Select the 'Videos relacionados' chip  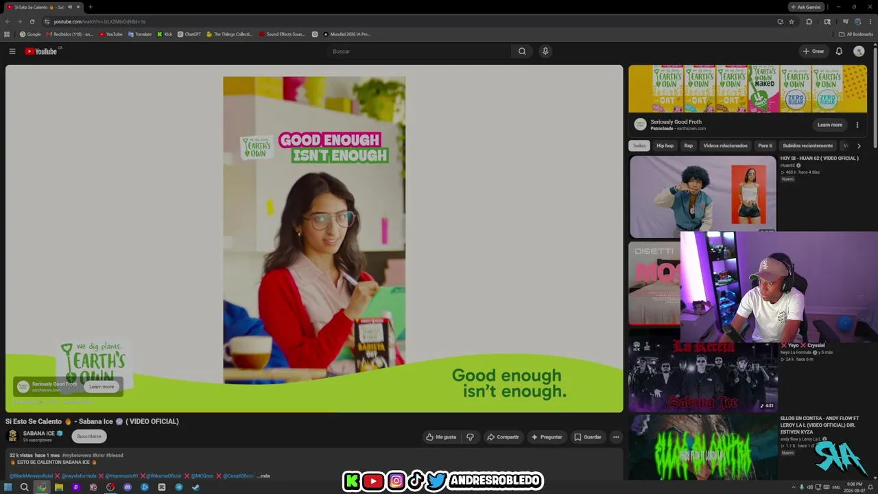[725, 145]
